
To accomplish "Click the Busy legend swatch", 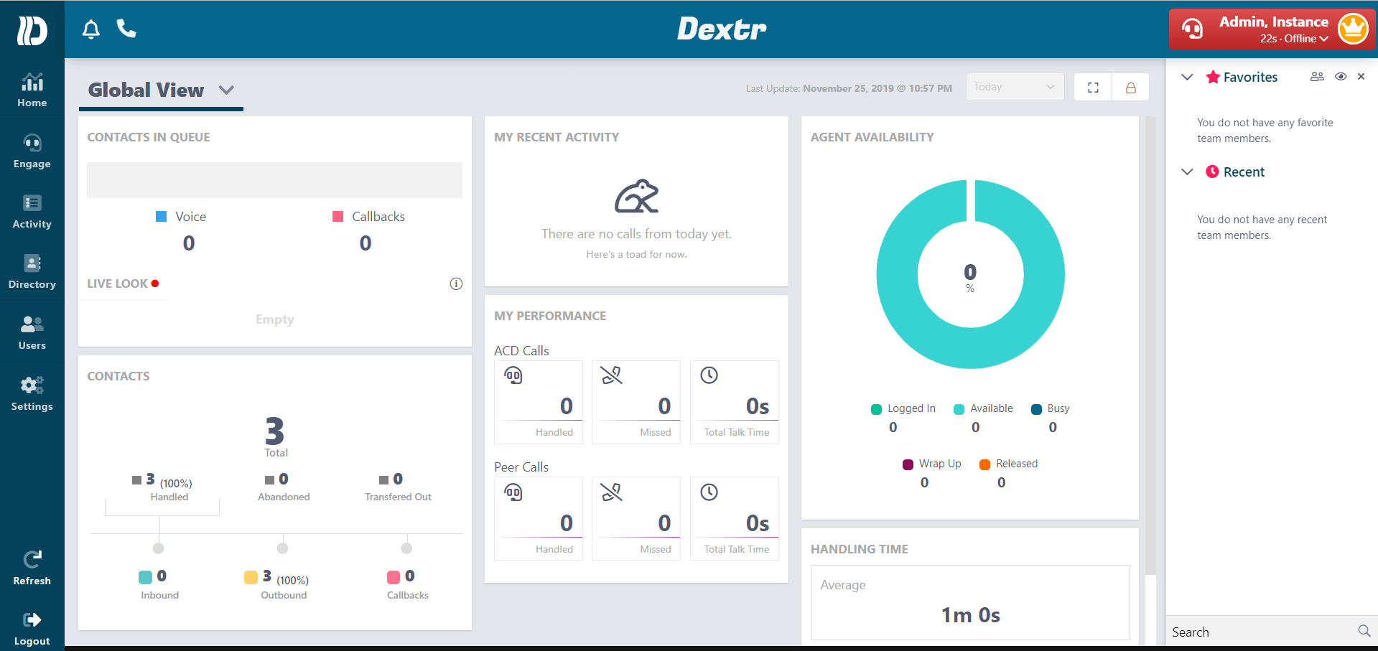I will pyautogui.click(x=1036, y=409).
